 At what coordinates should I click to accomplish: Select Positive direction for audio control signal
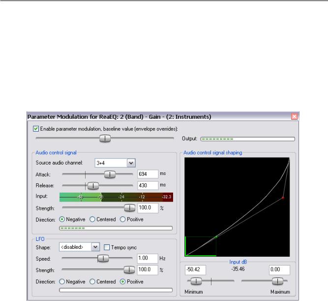[x=123, y=219]
